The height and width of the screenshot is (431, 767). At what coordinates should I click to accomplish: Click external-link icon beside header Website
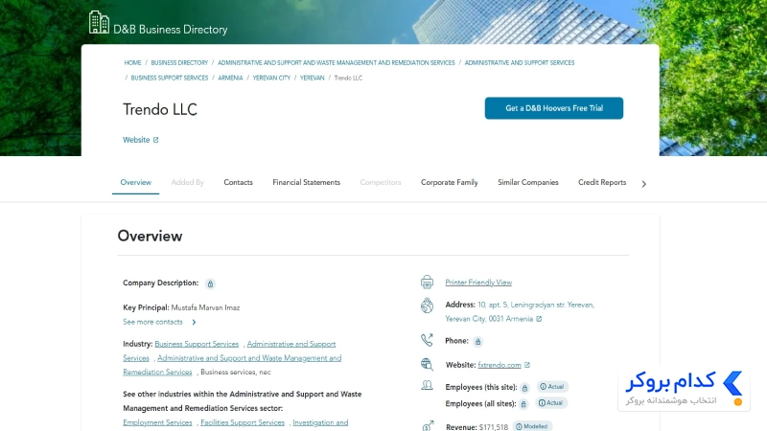pos(156,140)
